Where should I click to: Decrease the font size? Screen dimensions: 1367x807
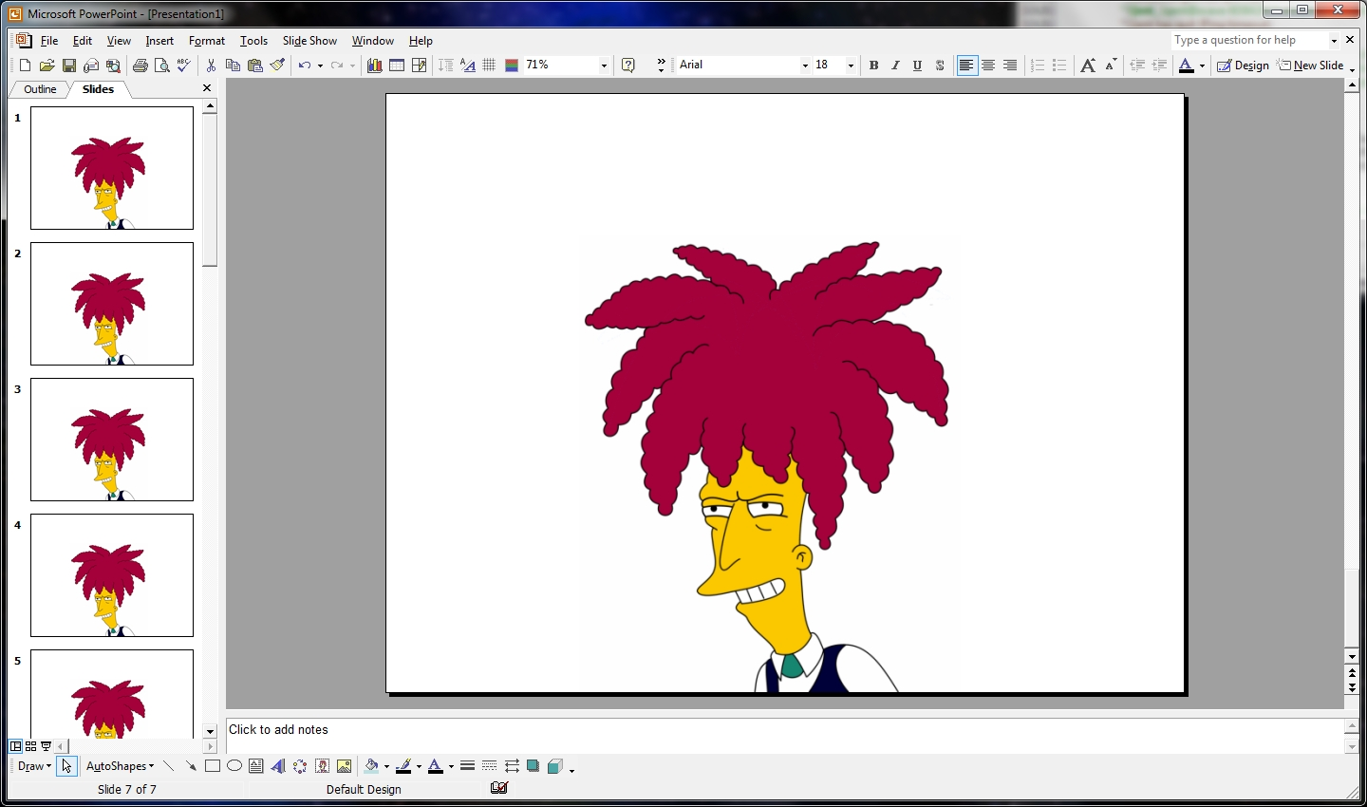pos(1110,66)
